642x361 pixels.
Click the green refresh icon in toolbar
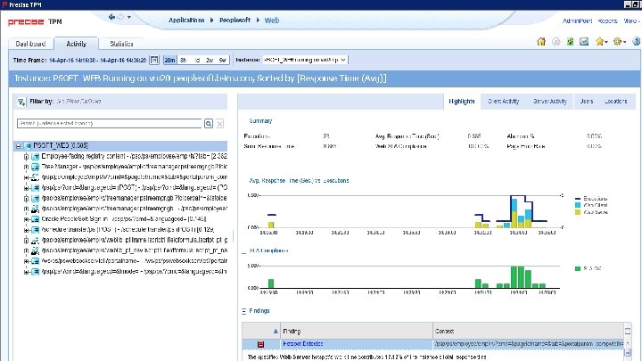pyautogui.click(x=570, y=41)
